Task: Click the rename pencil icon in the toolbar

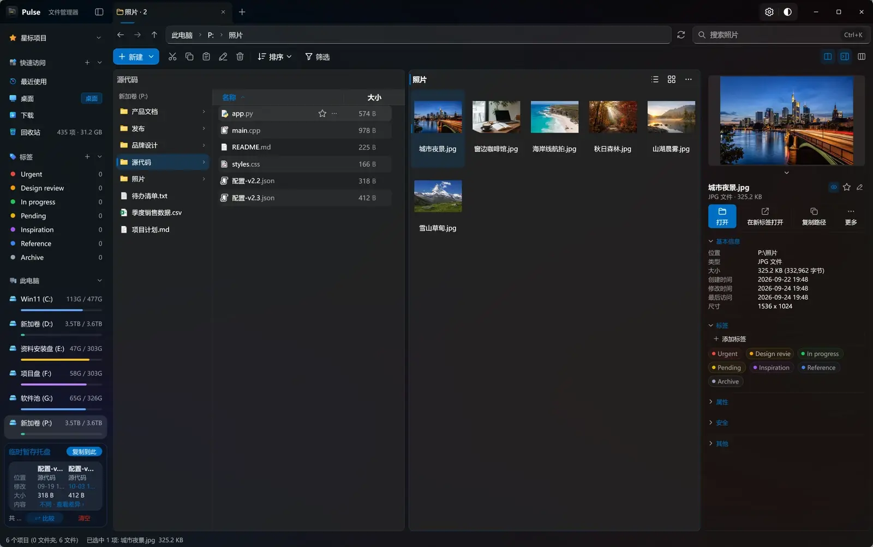Action: click(x=223, y=57)
